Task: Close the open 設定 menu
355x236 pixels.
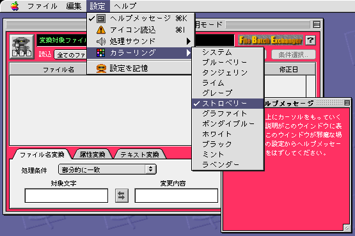Action: point(98,6)
